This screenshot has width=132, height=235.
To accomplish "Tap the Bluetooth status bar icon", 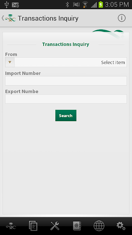I will point(67,5).
